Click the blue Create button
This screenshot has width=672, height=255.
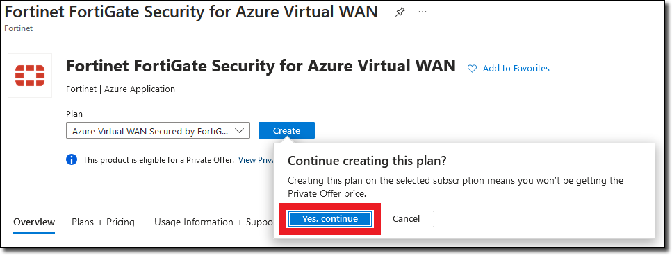(286, 130)
